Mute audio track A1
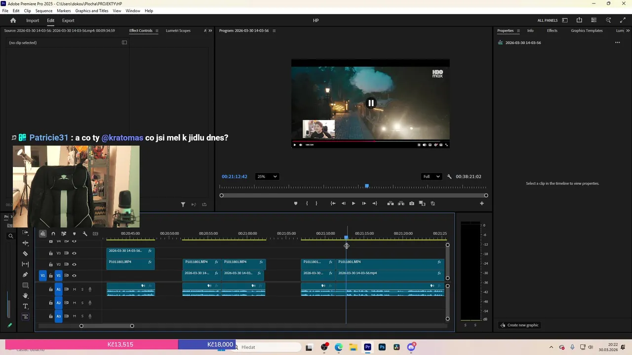The height and width of the screenshot is (355, 632). tap(75, 289)
